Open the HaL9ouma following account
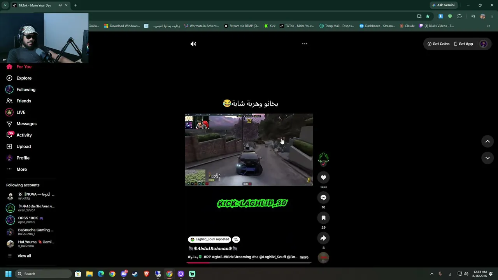This screenshot has width=498, height=280. (30, 244)
